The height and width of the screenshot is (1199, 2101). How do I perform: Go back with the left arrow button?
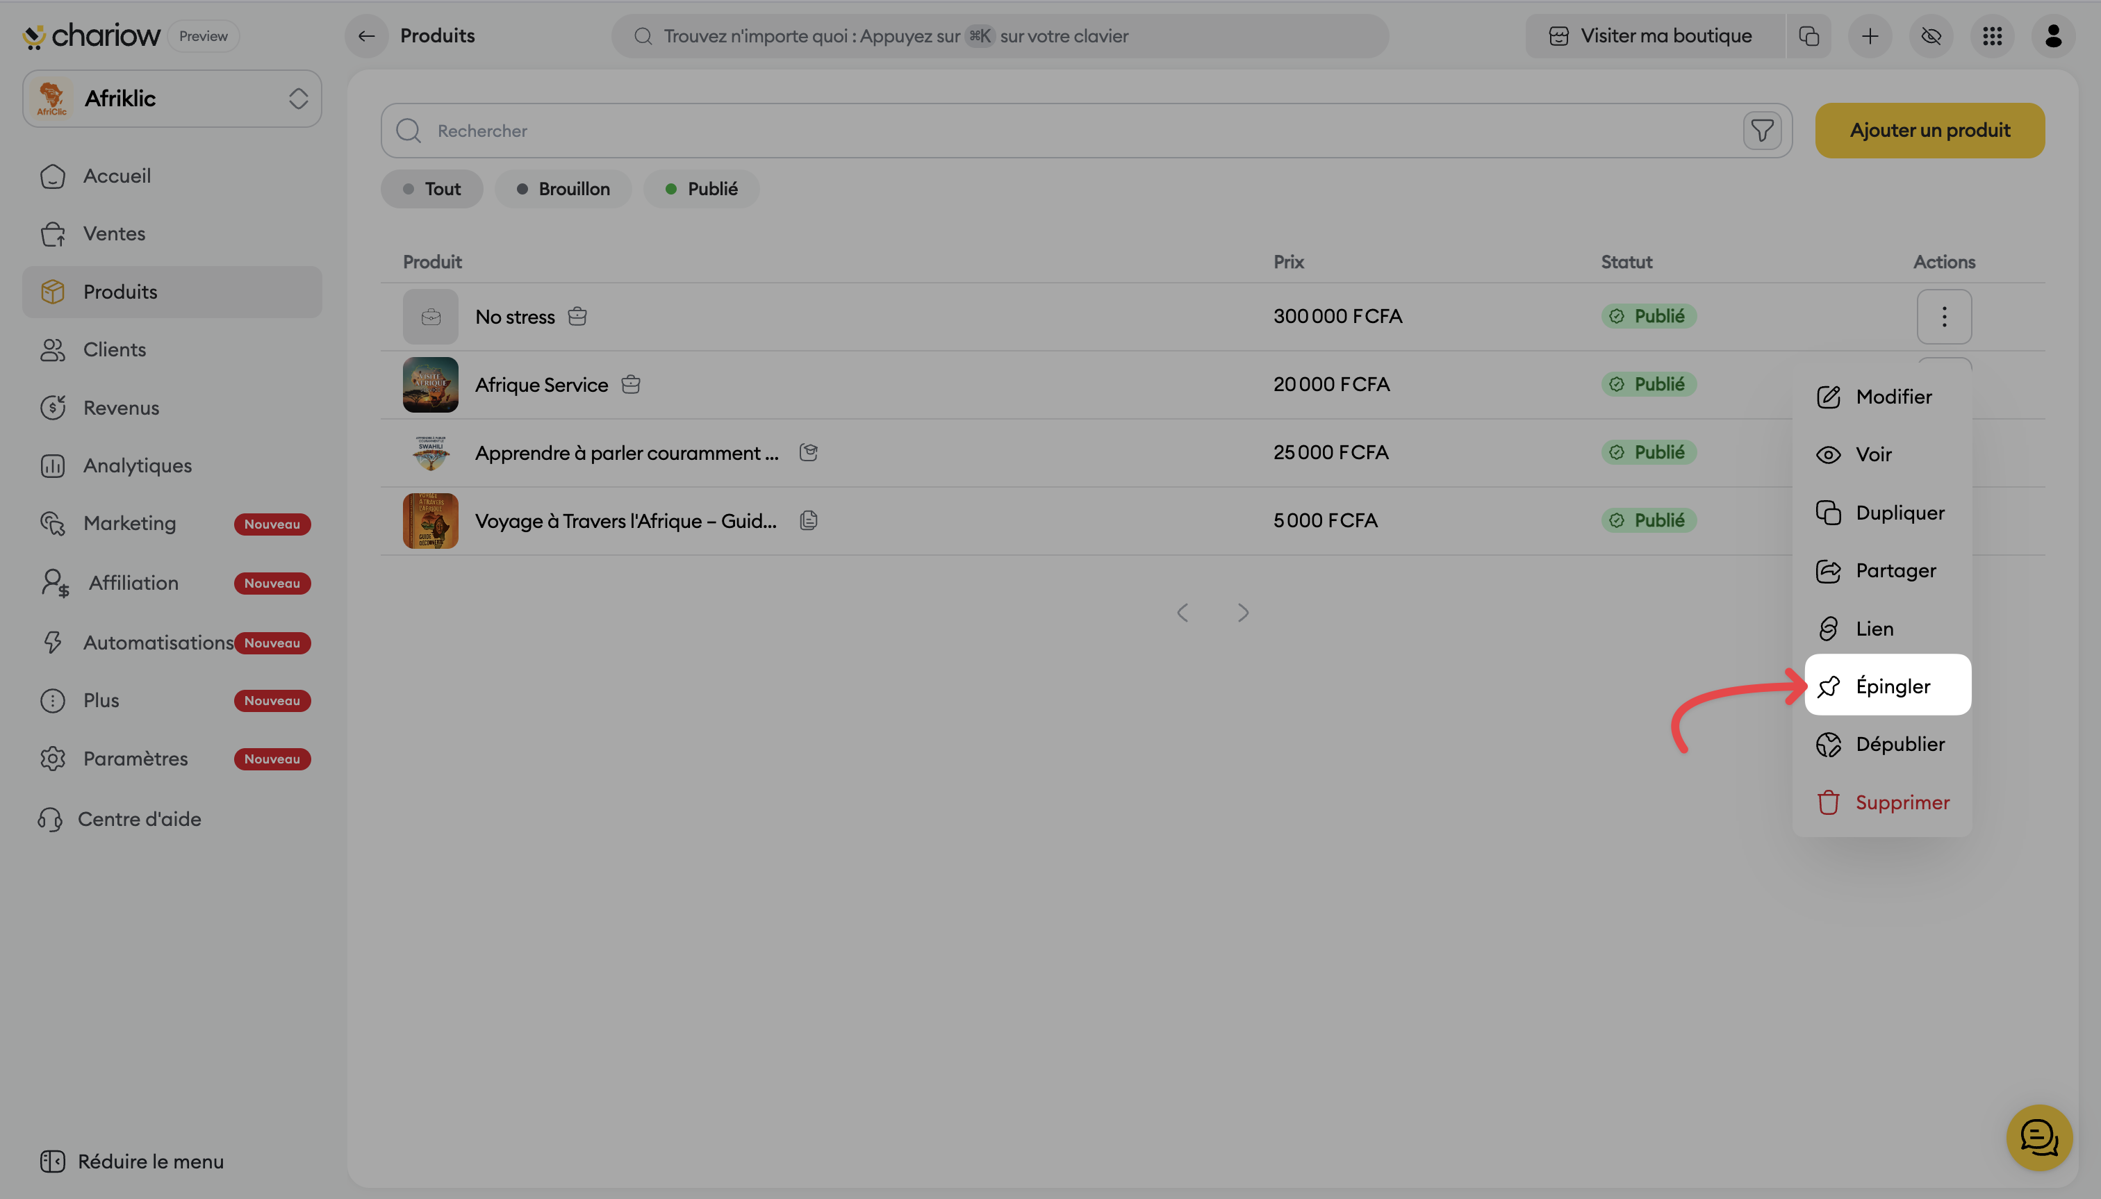click(367, 36)
